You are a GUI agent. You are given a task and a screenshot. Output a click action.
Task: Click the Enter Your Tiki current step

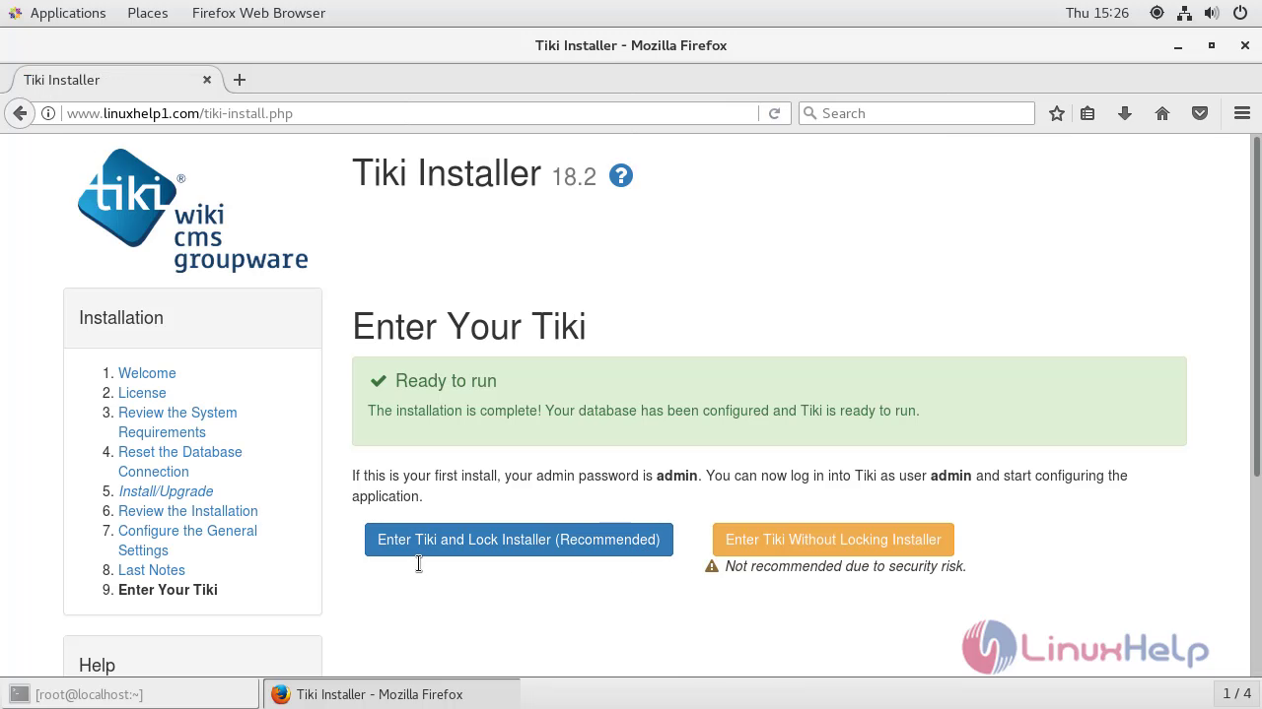click(168, 590)
